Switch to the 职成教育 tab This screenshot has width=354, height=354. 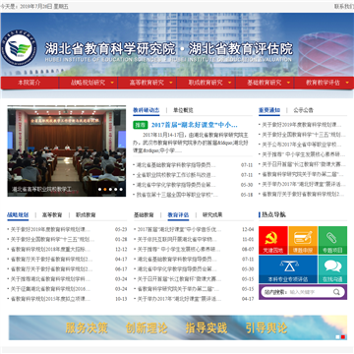click(x=86, y=215)
